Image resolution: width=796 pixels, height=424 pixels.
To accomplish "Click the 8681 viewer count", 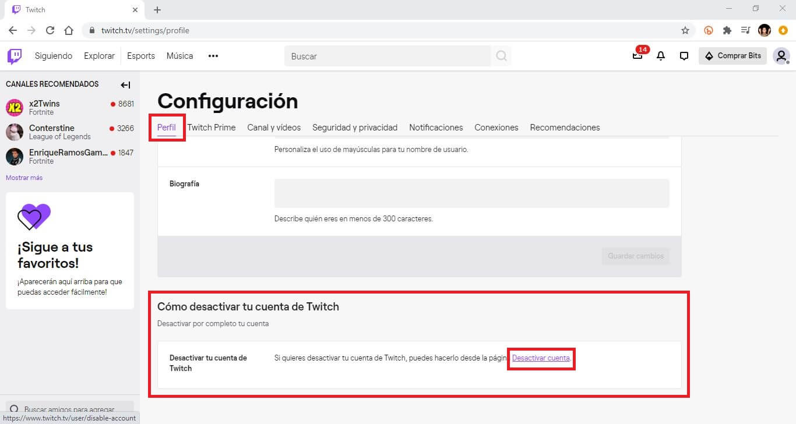I will [x=126, y=104].
